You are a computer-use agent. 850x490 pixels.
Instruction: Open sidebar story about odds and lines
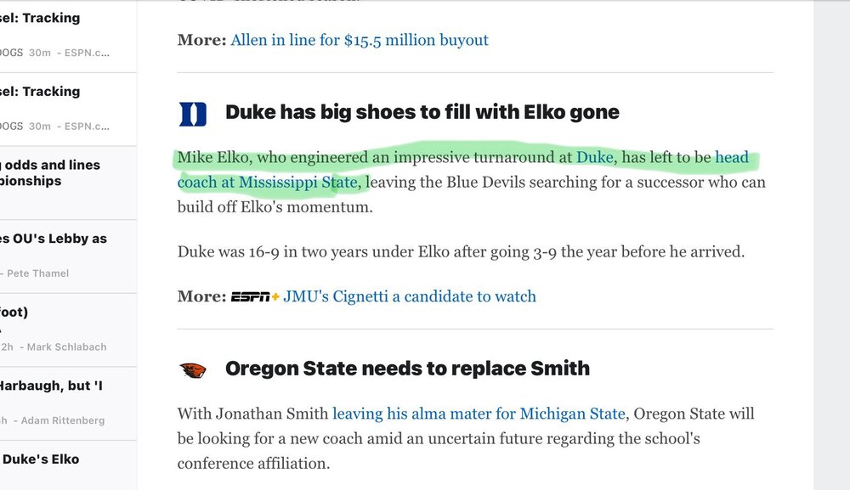pos(68,183)
